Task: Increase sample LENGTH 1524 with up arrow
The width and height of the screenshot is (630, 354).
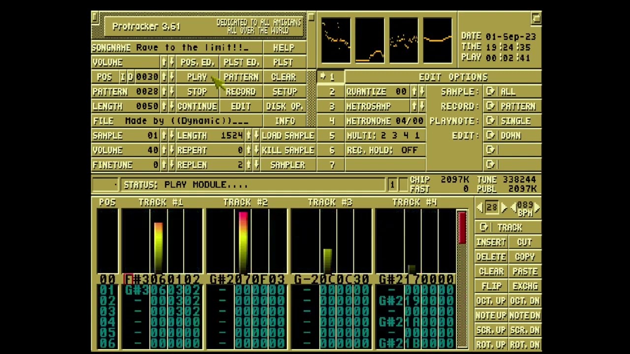Action: tap(248, 136)
